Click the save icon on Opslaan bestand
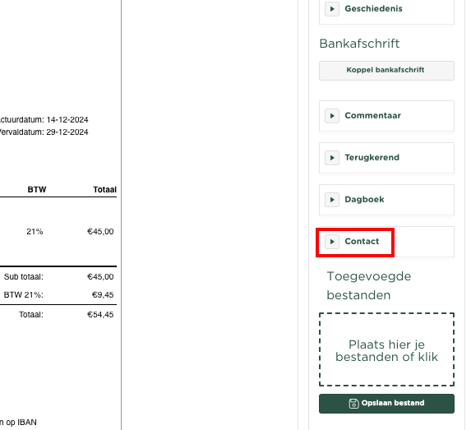 coord(353,403)
